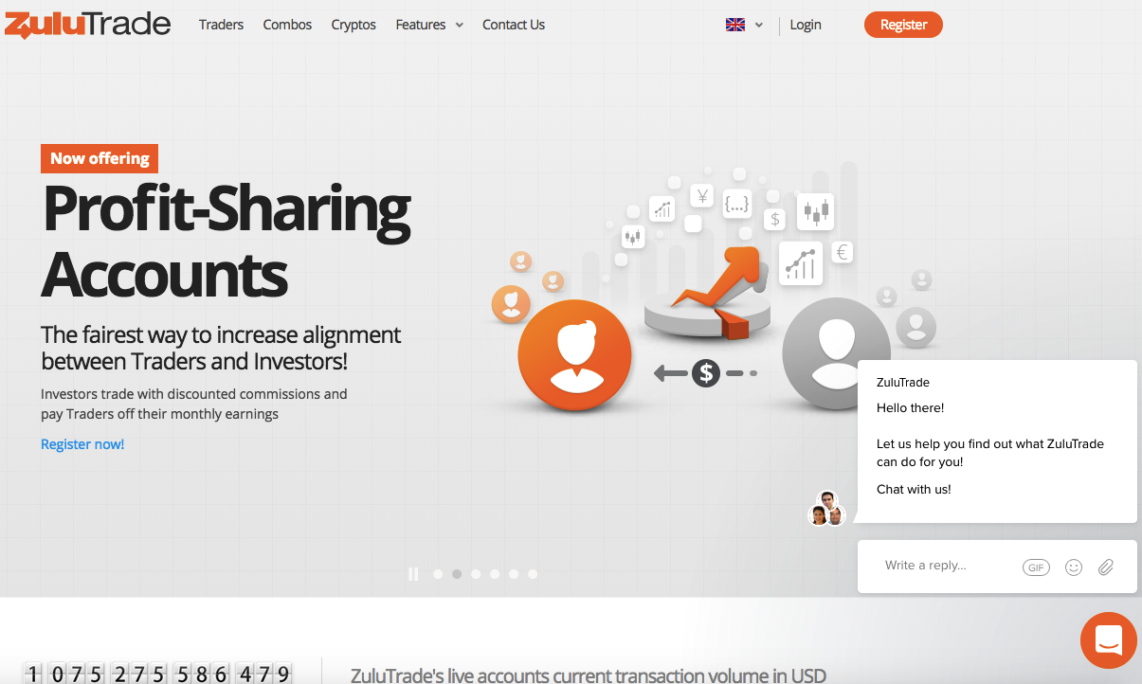Click the large orange trader avatar icon
This screenshot has width=1142, height=684.
pyautogui.click(x=574, y=354)
